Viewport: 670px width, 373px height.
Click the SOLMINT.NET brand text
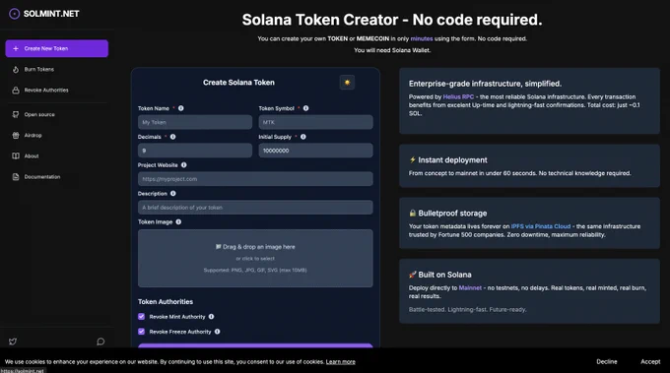tap(51, 14)
